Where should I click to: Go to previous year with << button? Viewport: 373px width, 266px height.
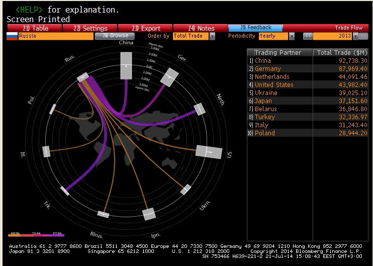tap(308, 36)
